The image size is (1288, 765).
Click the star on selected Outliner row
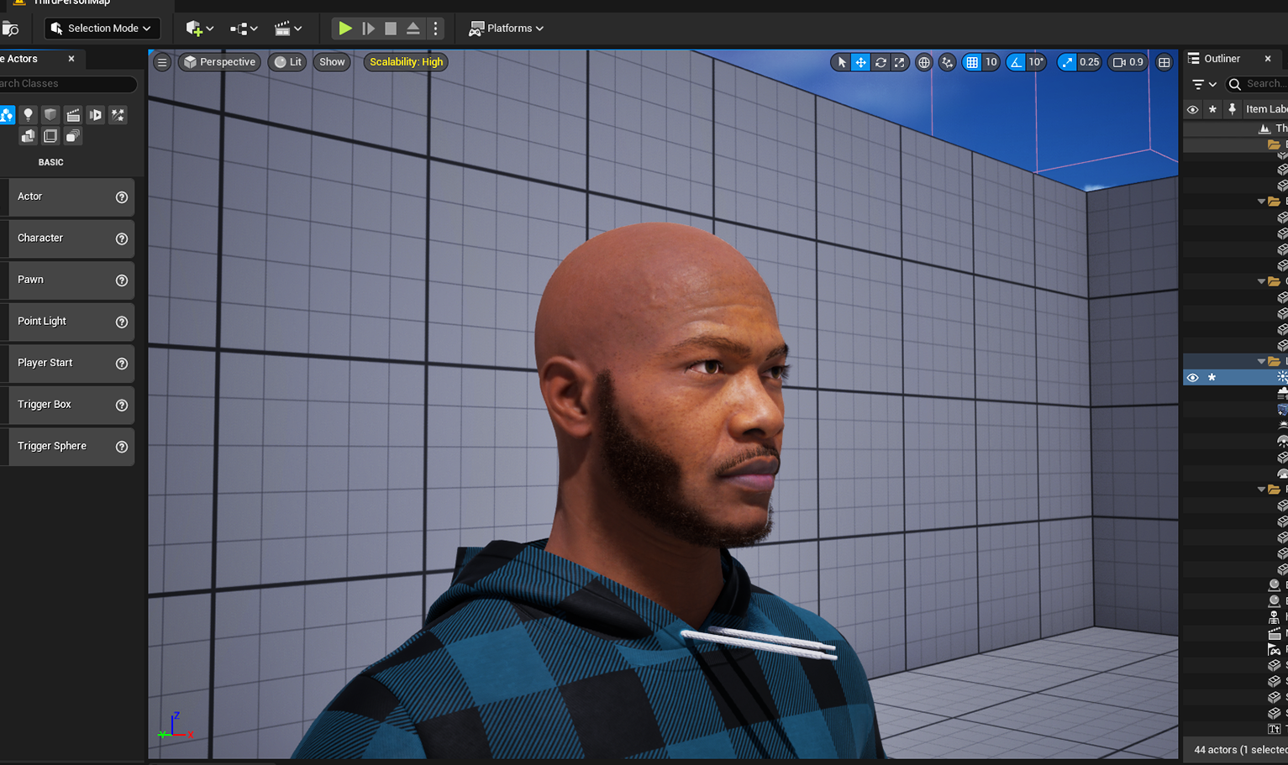coord(1212,378)
